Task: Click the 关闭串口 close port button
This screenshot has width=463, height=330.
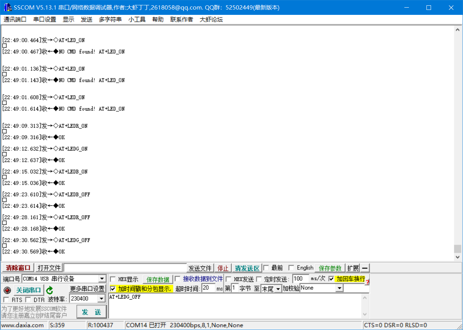Action: click(29, 290)
